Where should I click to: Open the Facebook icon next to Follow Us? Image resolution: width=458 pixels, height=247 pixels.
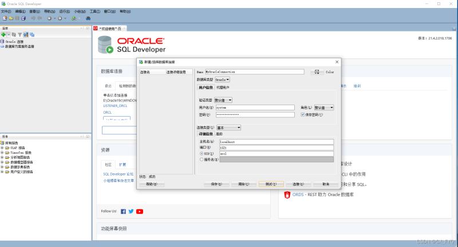pyautogui.click(x=123, y=211)
